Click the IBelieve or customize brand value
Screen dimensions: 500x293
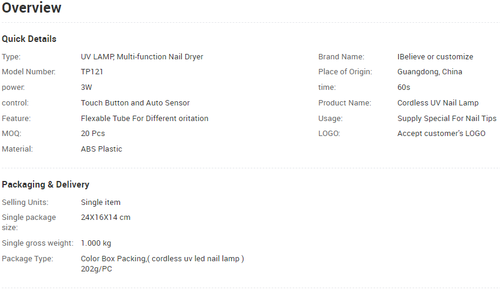click(435, 57)
